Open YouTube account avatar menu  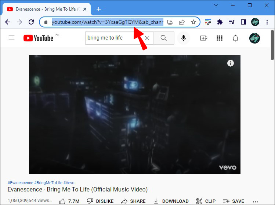(x=254, y=38)
